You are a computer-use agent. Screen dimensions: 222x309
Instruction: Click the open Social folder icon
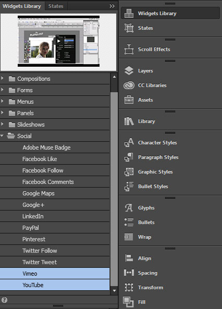(11, 136)
